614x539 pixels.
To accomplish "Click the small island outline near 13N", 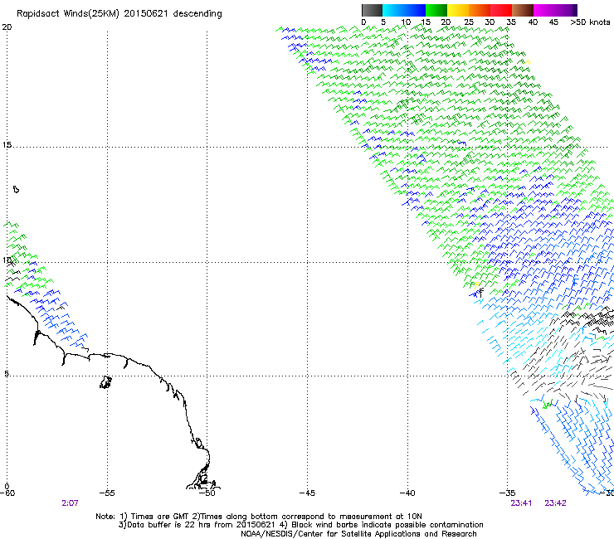I will pyautogui.click(x=16, y=189).
